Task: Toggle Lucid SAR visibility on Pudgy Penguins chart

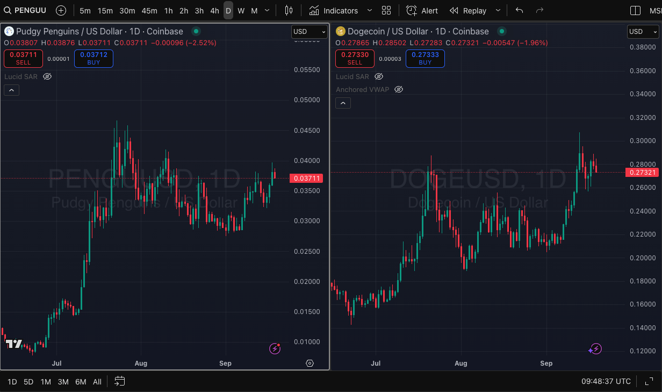Action: tap(47, 76)
